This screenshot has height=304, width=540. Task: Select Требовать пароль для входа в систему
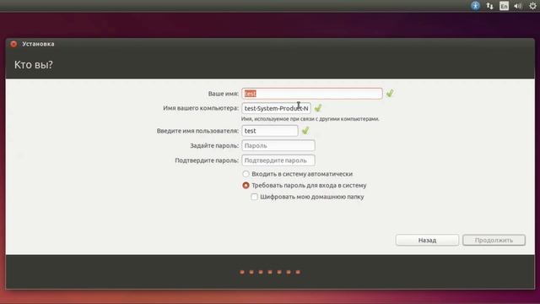(x=305, y=185)
